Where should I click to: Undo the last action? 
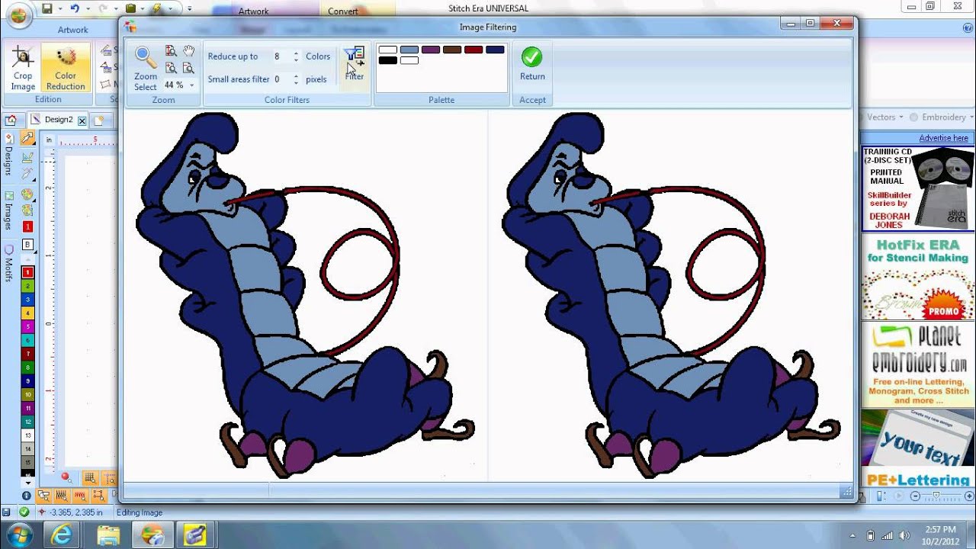click(74, 9)
